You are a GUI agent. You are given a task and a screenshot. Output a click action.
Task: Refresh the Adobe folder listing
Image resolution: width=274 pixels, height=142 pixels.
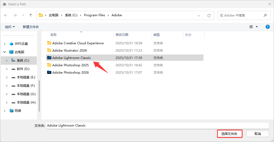coord(209,16)
